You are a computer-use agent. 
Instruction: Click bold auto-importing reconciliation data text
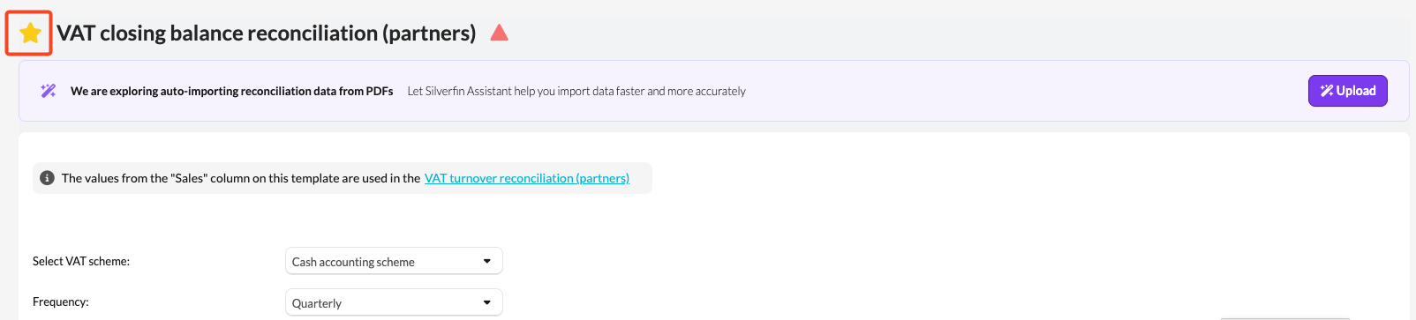(232, 91)
